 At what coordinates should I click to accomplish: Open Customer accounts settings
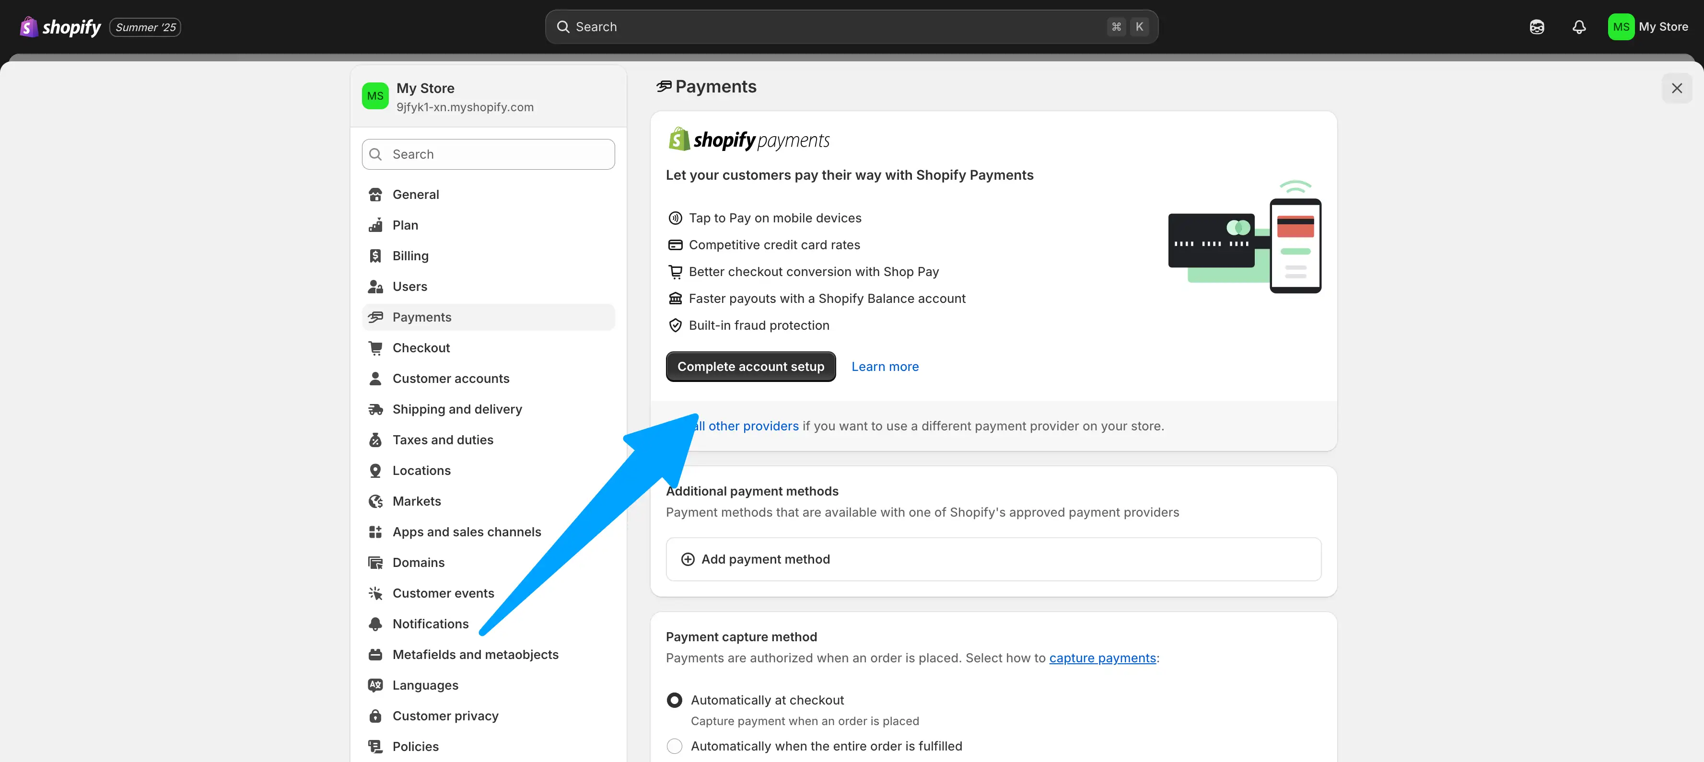pos(488,378)
